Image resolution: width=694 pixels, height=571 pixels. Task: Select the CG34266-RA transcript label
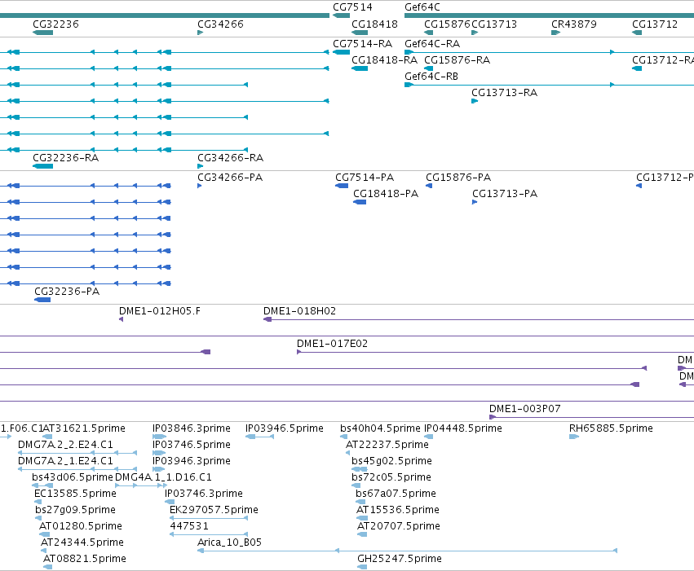(x=230, y=158)
